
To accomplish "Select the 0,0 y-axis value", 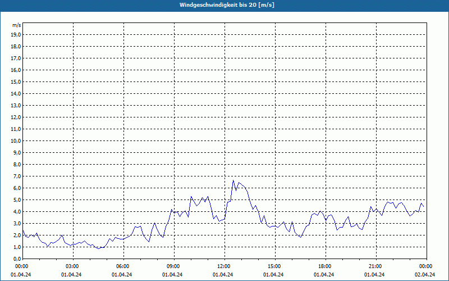I will 17,259.
